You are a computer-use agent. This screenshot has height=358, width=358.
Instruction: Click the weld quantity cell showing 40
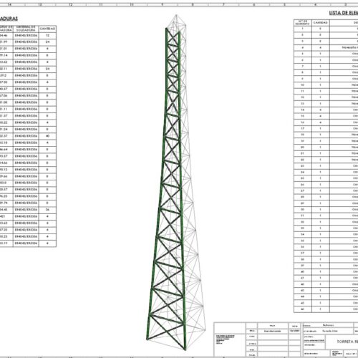tap(47, 136)
